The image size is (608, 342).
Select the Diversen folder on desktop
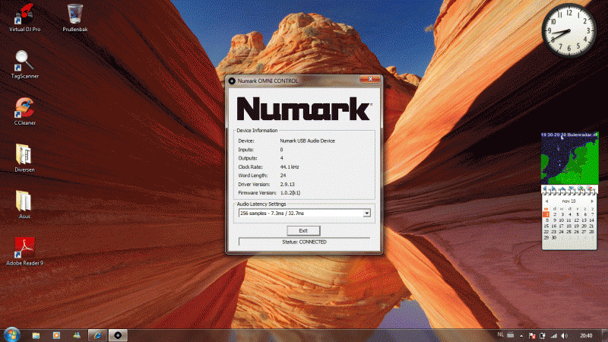coord(24,158)
